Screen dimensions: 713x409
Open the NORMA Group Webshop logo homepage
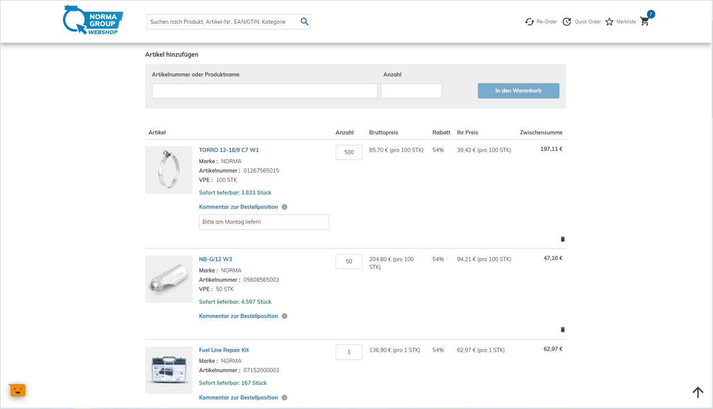pos(93,20)
